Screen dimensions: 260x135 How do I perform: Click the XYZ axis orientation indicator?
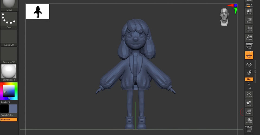click(x=233, y=9)
